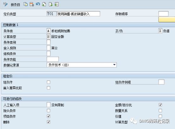Click the 固定金额 description text
175x129 pixels.
coord(57,37)
